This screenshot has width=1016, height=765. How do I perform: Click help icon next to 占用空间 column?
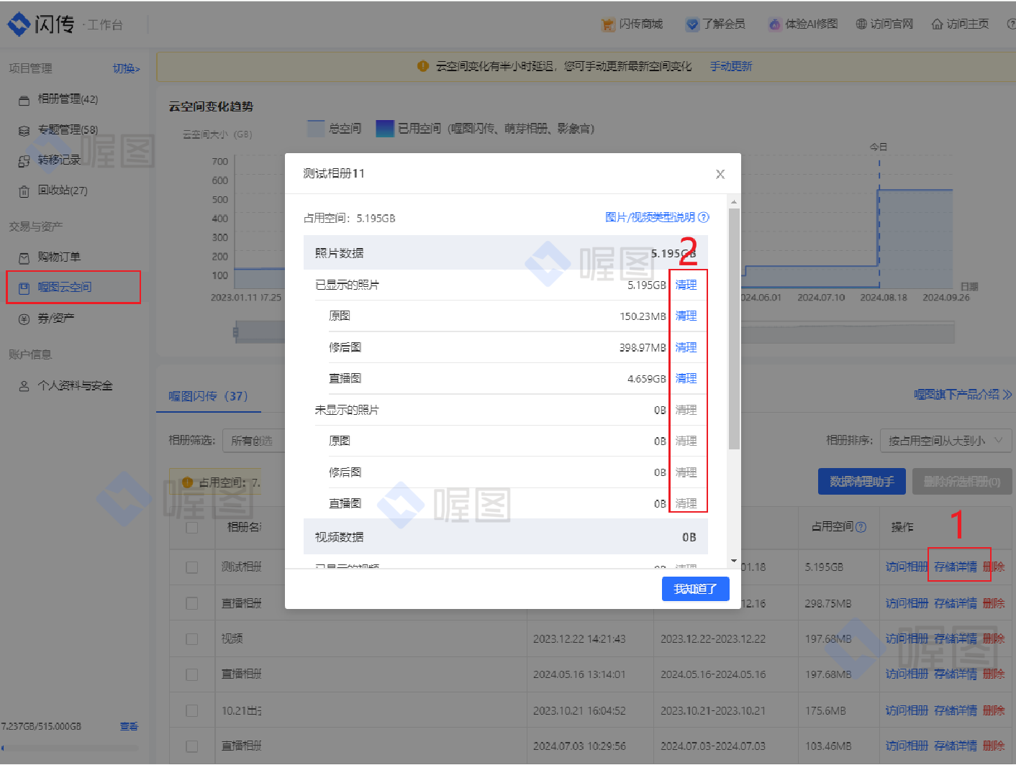click(861, 527)
